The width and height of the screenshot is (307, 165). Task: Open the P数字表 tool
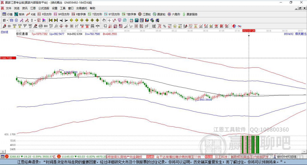click(79, 14)
